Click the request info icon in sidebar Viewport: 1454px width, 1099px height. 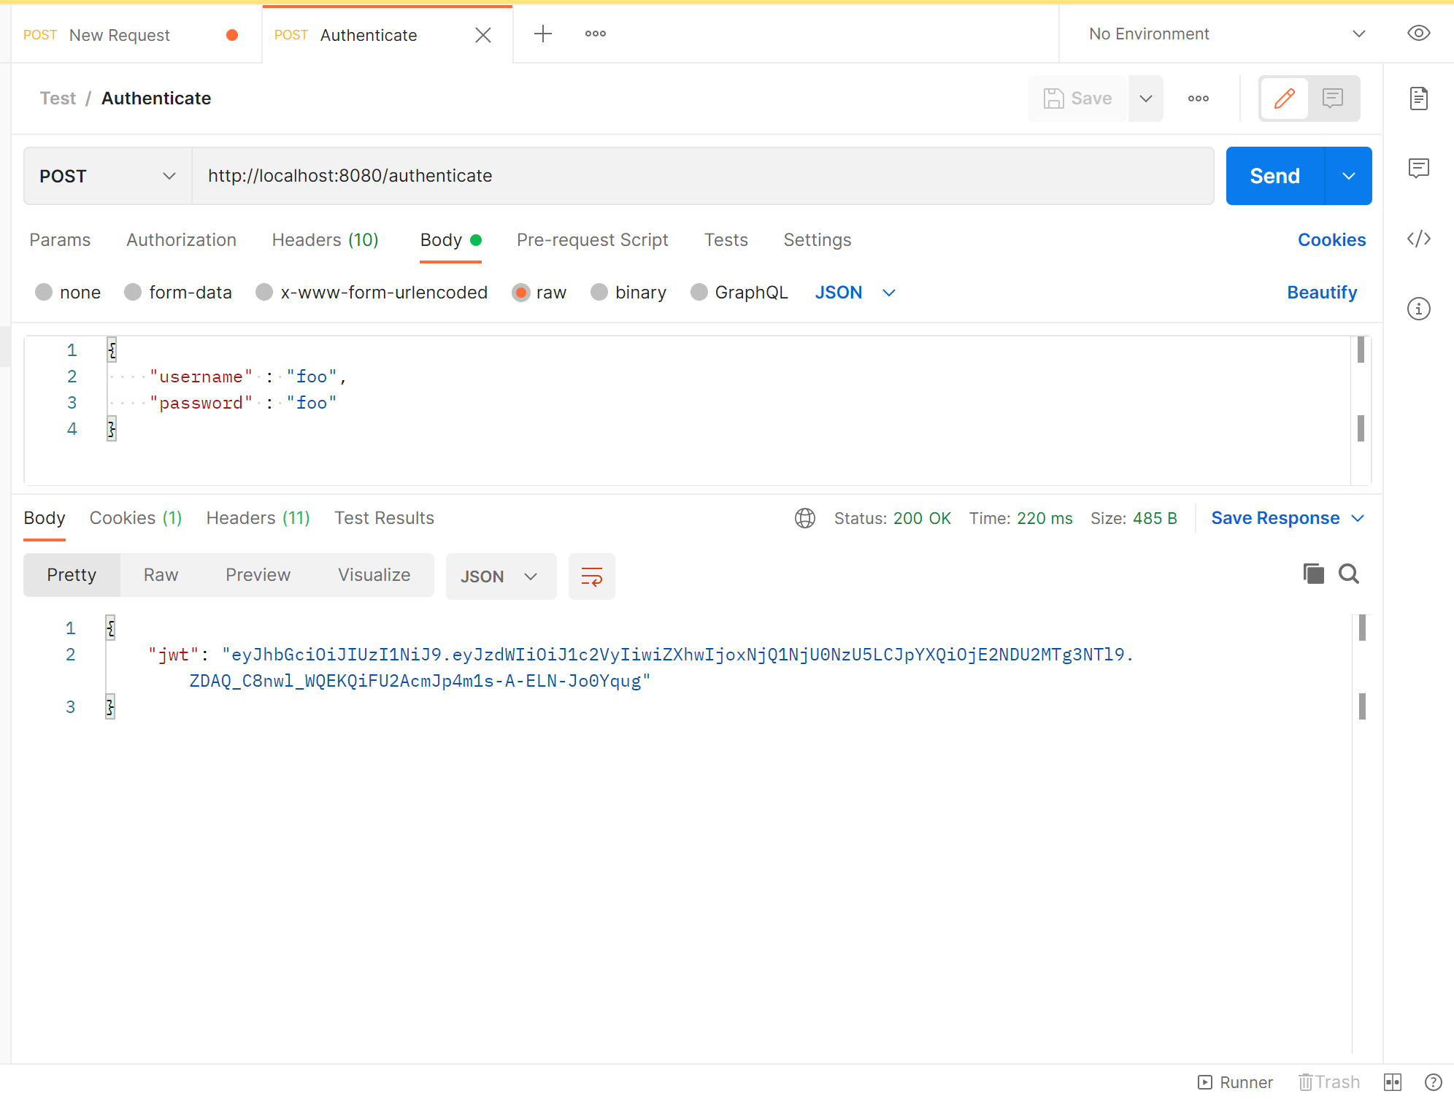coord(1418,309)
